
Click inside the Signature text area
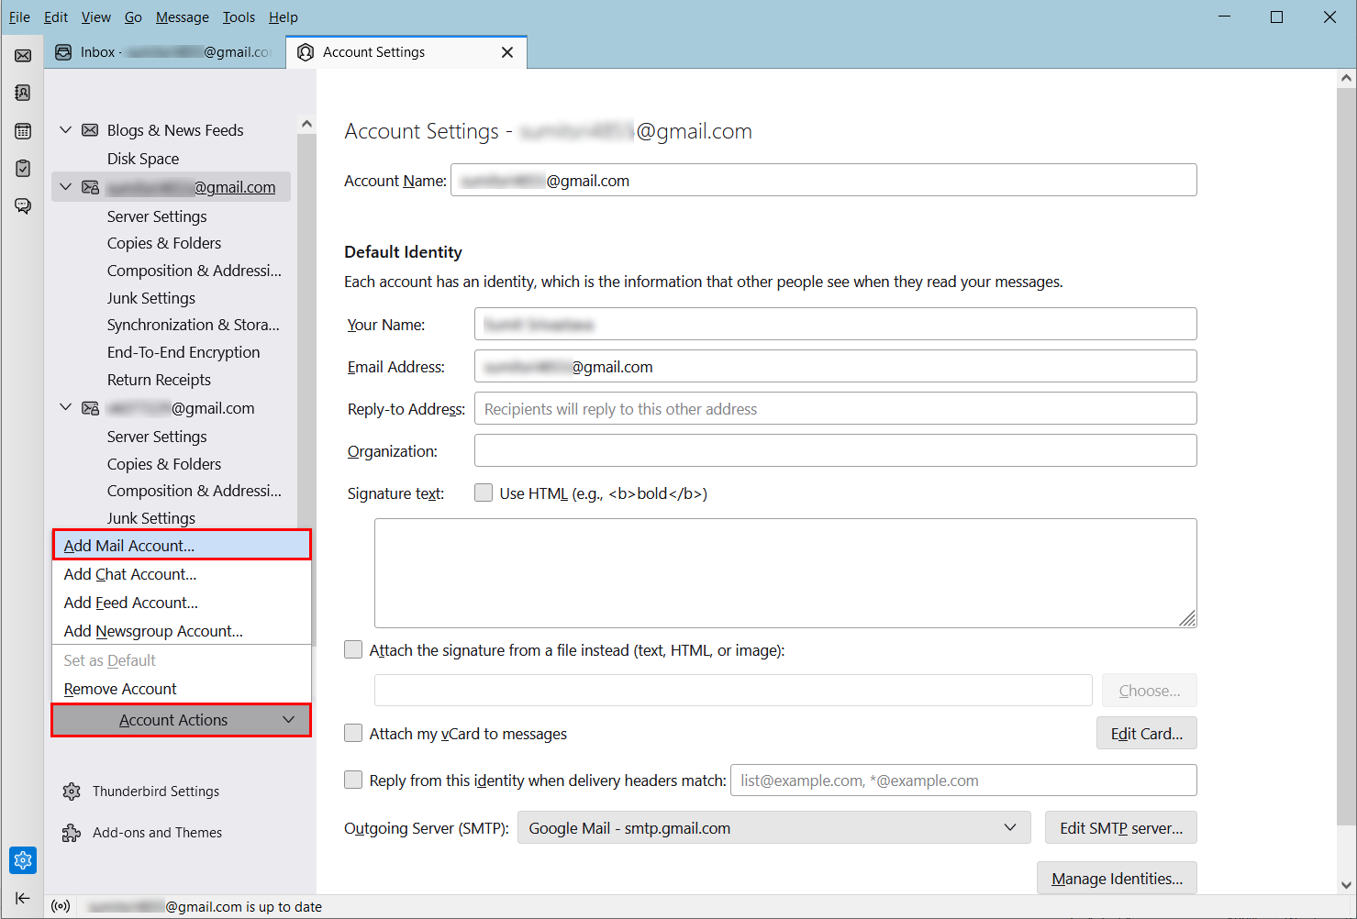click(x=785, y=573)
